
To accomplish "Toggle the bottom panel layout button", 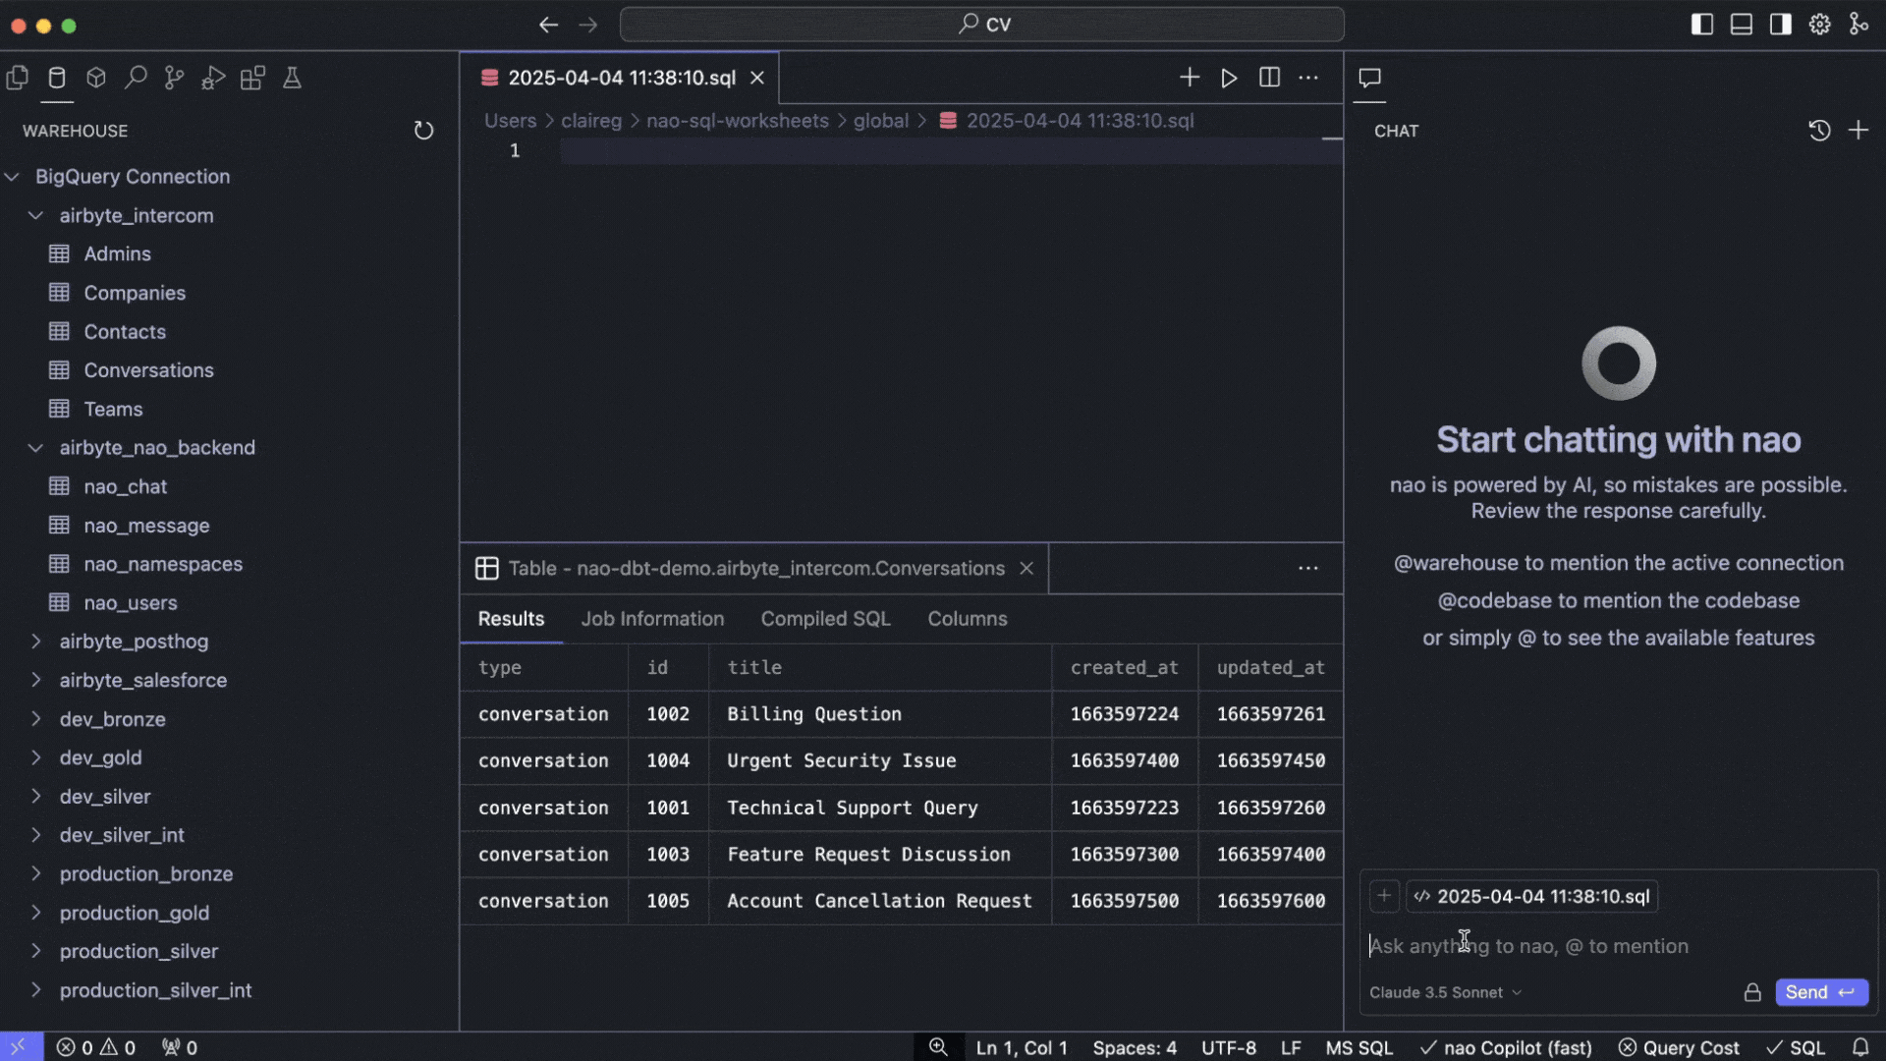I will 1742,25.
